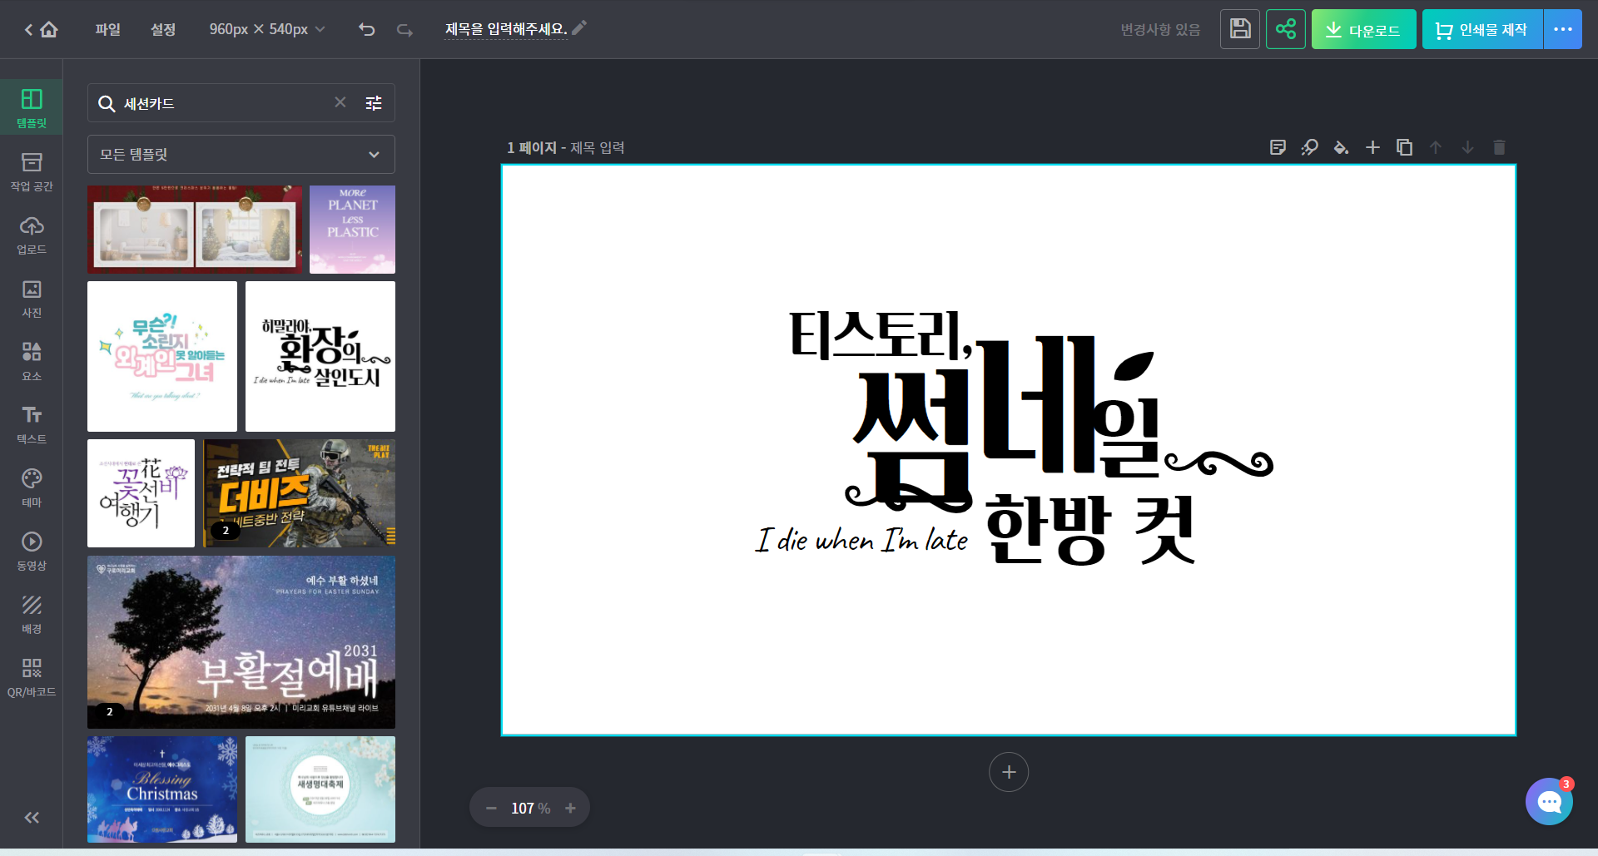1598x856 pixels.
Task: Select the pink 외계인 그녀 template
Action: coord(162,356)
